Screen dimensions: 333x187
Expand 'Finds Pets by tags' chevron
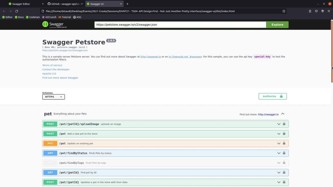pos(279,163)
